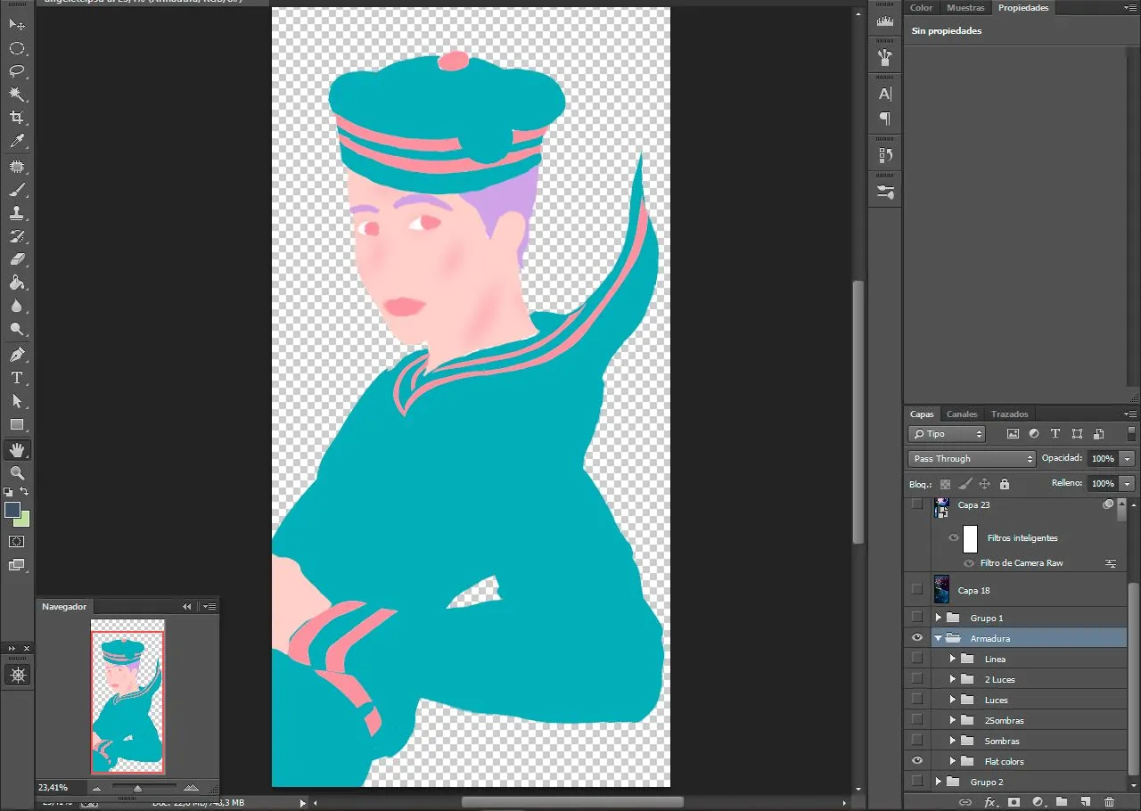
Task: Select the Rectangle shape tool
Action: [x=17, y=425]
